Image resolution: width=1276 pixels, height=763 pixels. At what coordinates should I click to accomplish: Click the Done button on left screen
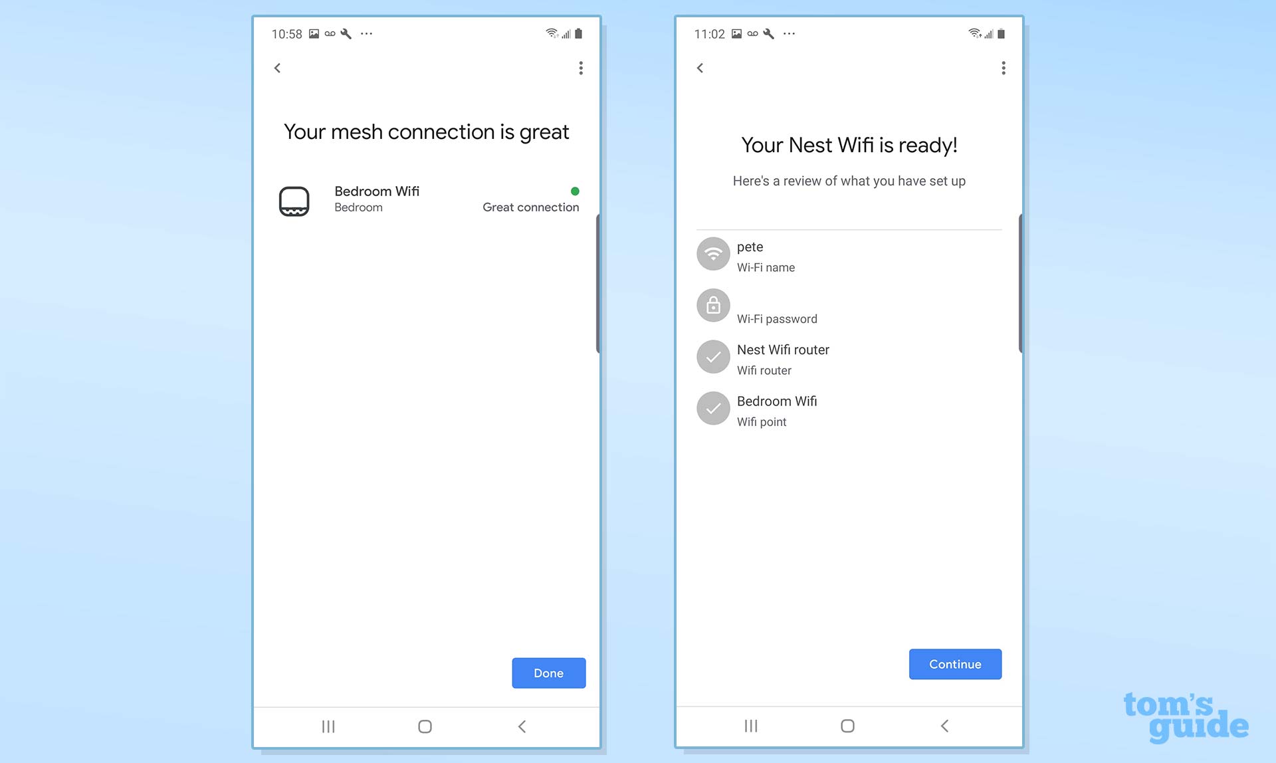pyautogui.click(x=548, y=672)
